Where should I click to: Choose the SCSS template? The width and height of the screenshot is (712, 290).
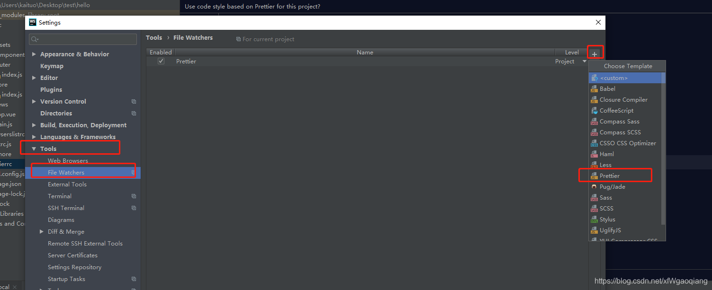(x=625, y=208)
